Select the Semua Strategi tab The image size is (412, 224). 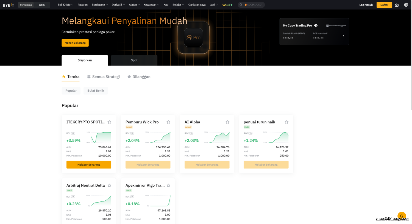(104, 77)
